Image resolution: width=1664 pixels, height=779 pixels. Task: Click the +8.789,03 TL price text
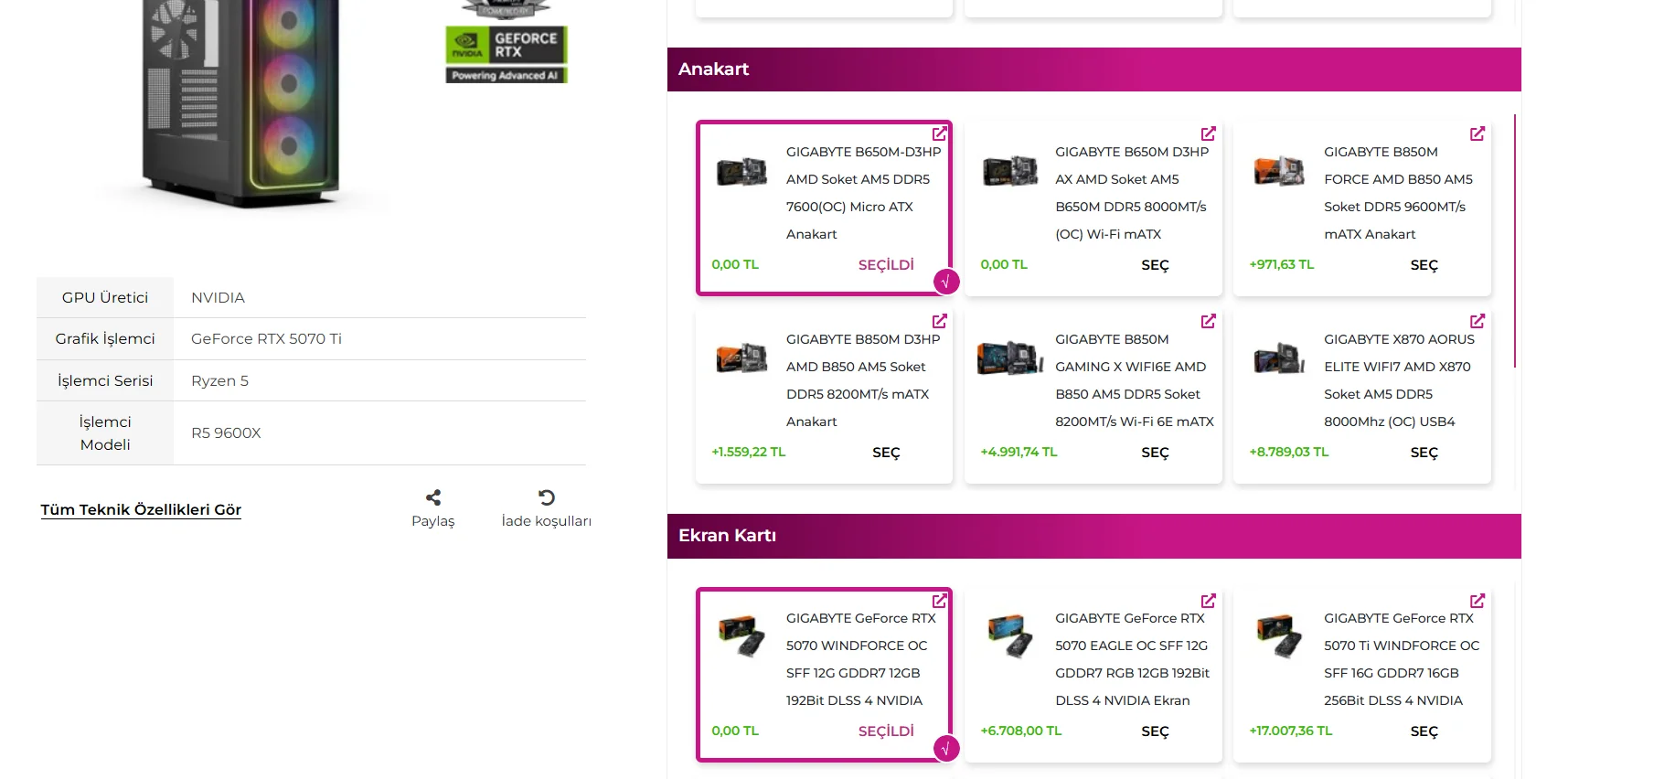coord(1288,452)
